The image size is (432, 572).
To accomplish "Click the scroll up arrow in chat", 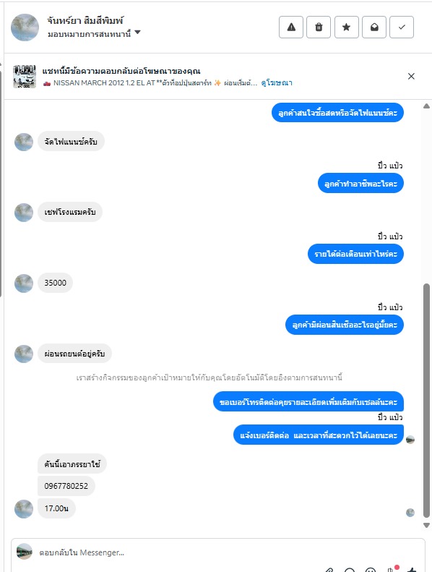I will click(x=426, y=106).
